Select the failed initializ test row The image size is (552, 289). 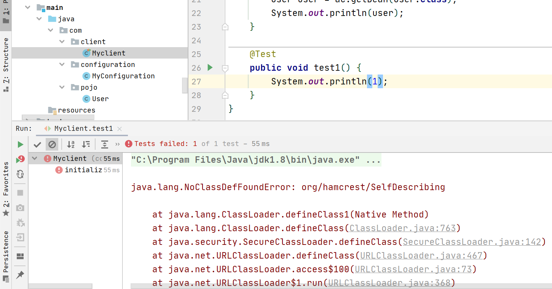point(75,170)
